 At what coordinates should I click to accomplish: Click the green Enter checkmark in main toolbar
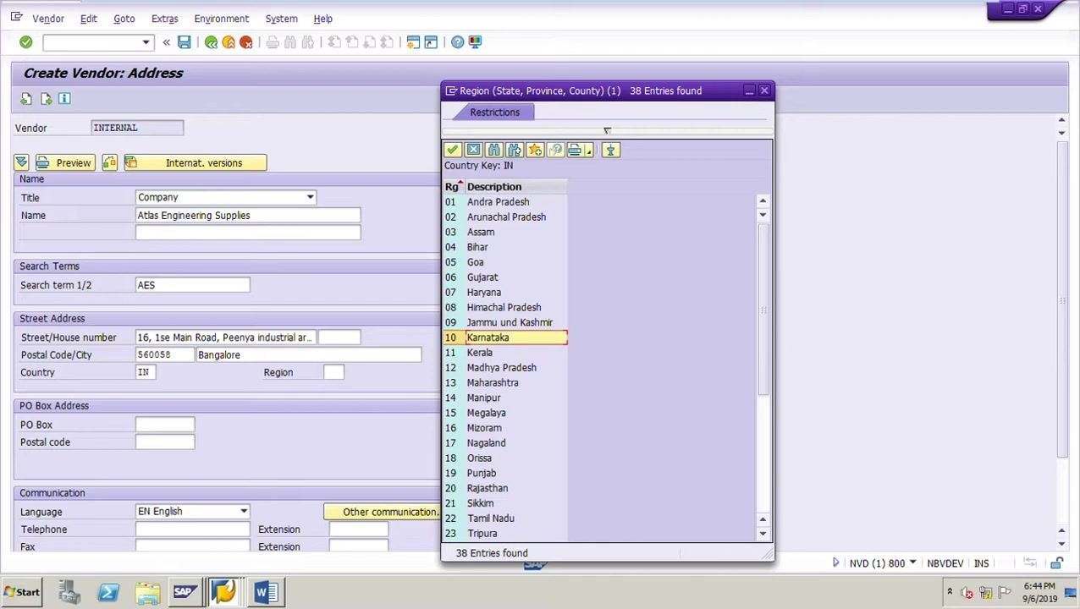(x=25, y=42)
